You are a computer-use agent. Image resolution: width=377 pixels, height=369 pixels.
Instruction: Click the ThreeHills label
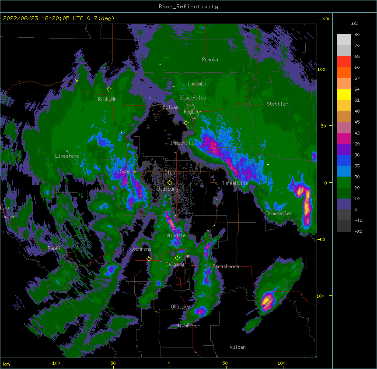tap(235, 183)
